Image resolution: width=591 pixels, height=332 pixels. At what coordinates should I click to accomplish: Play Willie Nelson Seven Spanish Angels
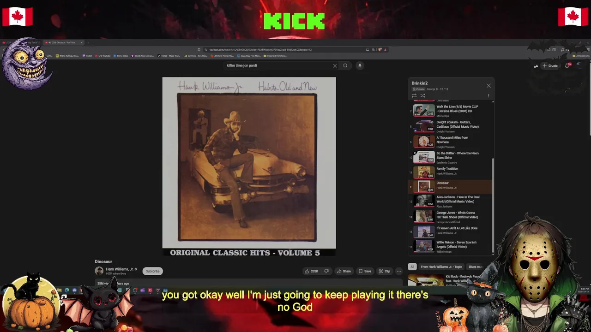coord(450,246)
